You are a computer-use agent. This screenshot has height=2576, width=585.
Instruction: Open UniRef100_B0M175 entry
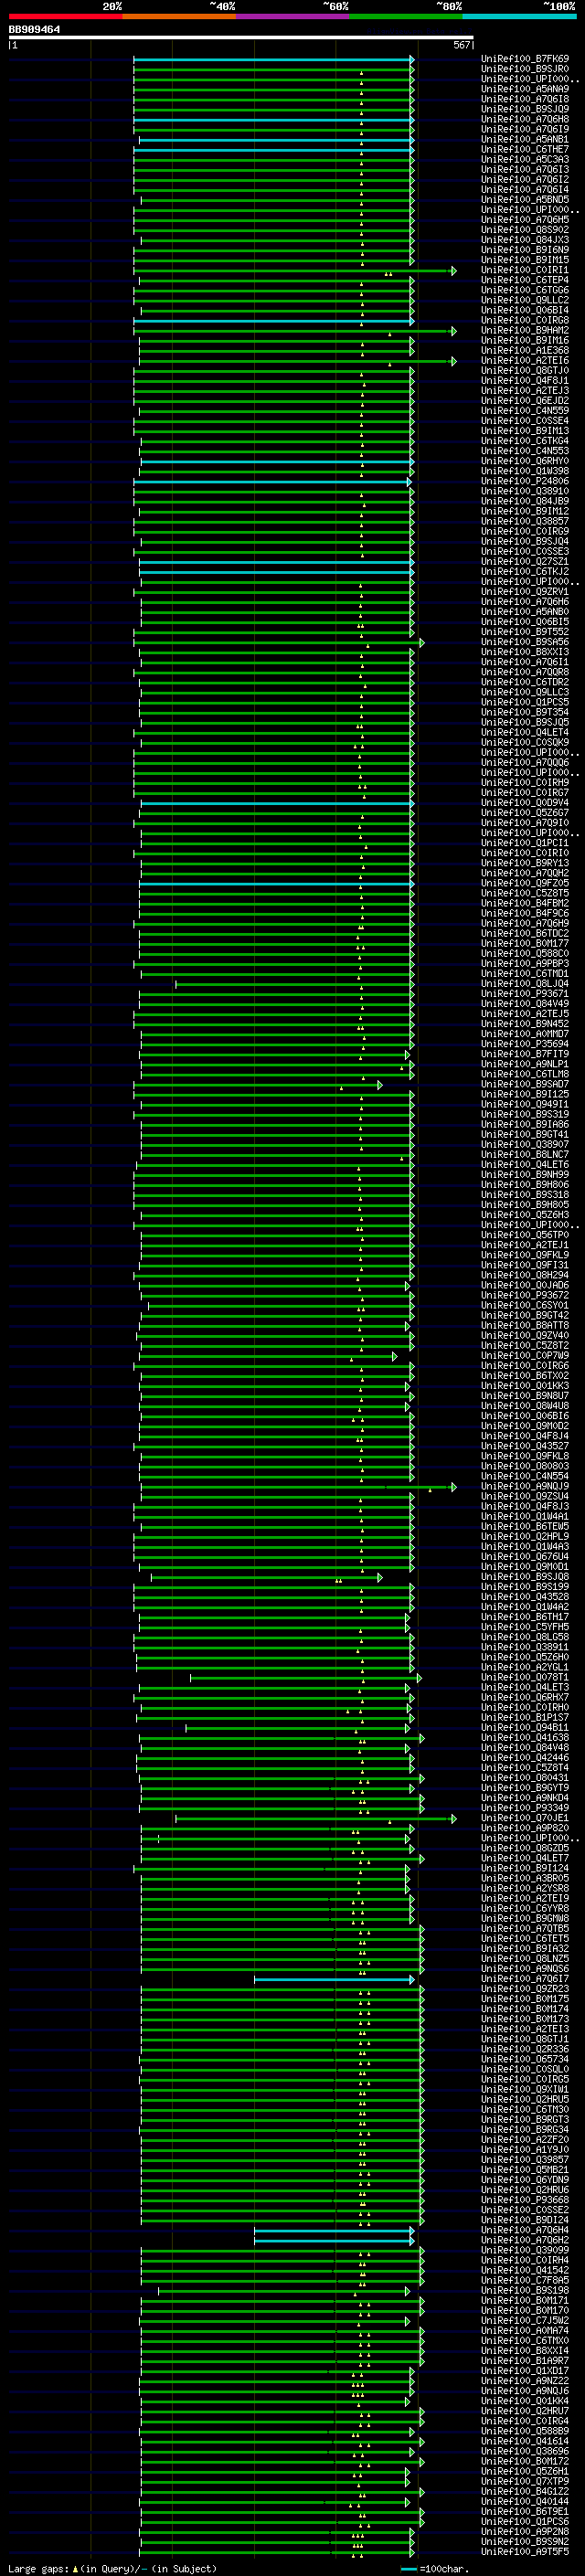coord(525,1998)
